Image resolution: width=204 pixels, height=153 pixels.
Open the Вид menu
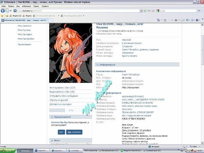pos(18,6)
